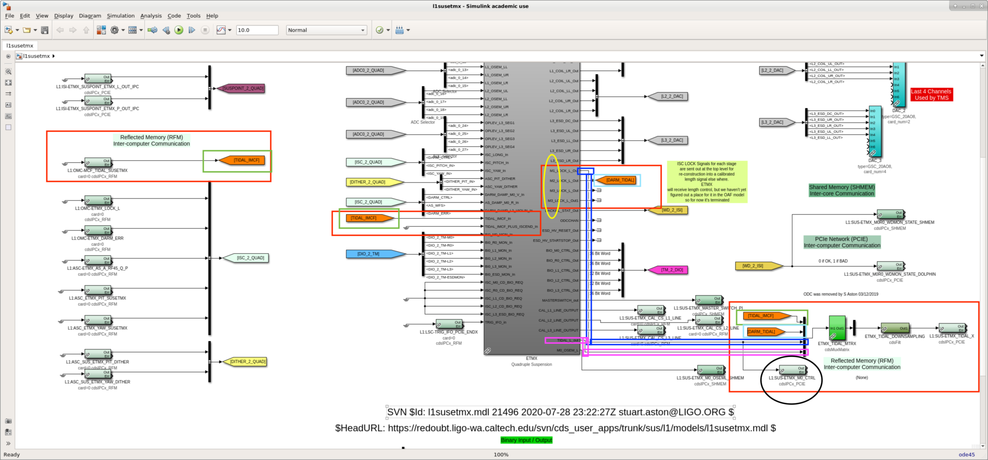
Task: Open the Simulation Data Inspector graph icon
Action: point(221,30)
